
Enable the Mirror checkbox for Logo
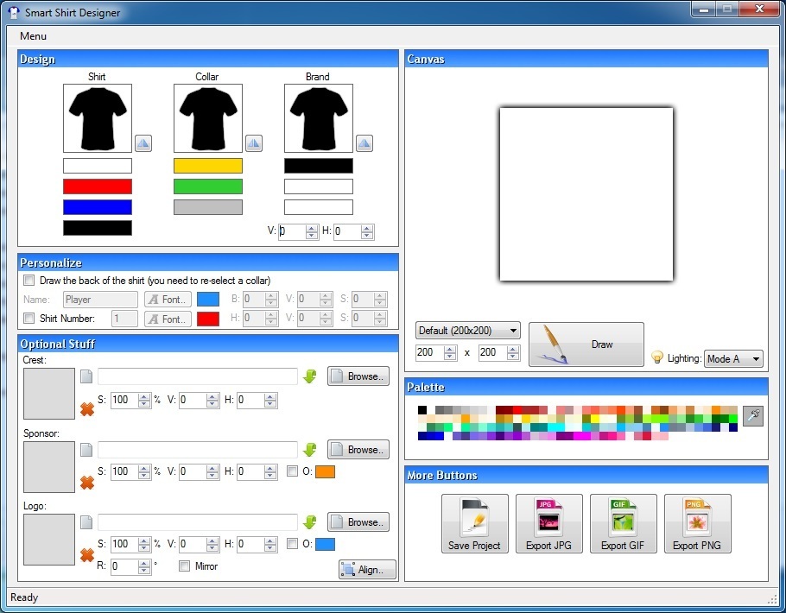[x=185, y=566]
